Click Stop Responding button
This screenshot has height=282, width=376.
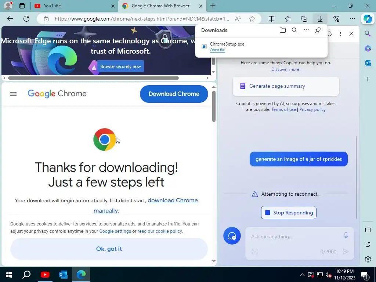(x=289, y=213)
